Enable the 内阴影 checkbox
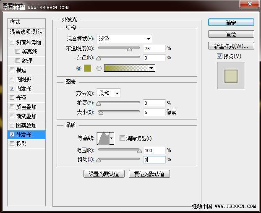 tap(12, 79)
